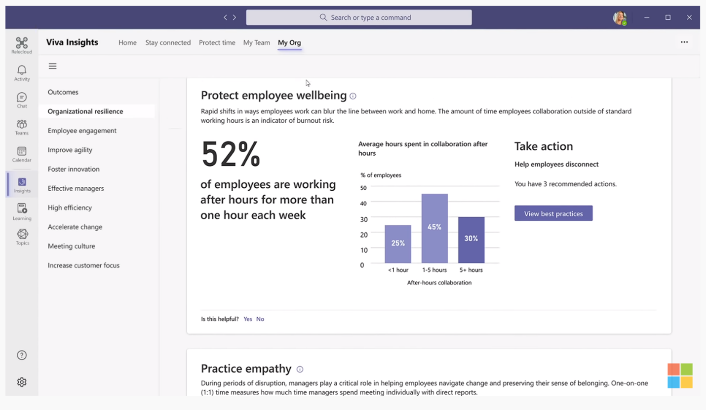Go back with the left arrow
Image resolution: width=706 pixels, height=410 pixels.
225,17
